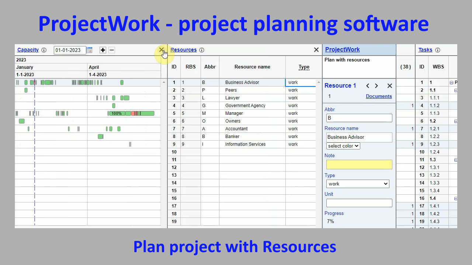
Task: Click the Resource name column header
Action: pos(252,67)
